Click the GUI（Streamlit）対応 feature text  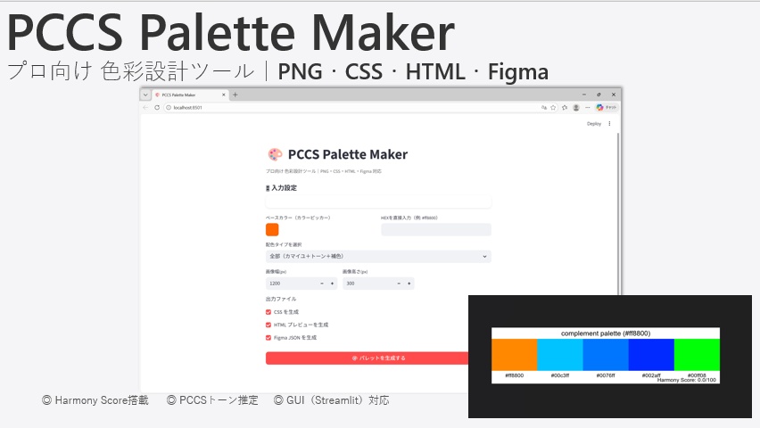(x=332, y=400)
